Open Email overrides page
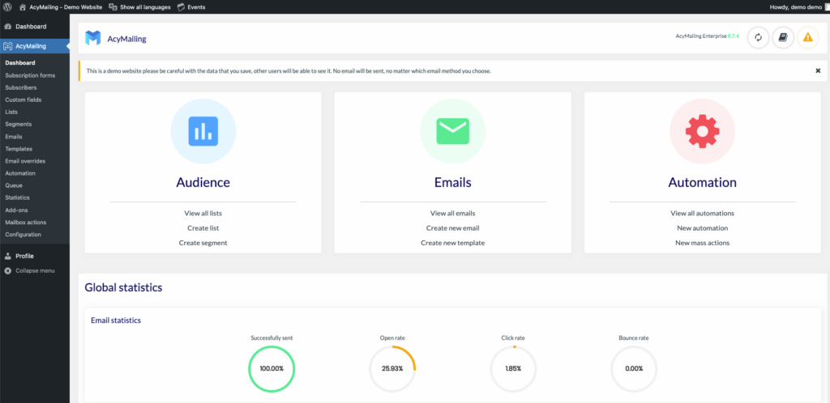Image resolution: width=830 pixels, height=403 pixels. point(25,160)
